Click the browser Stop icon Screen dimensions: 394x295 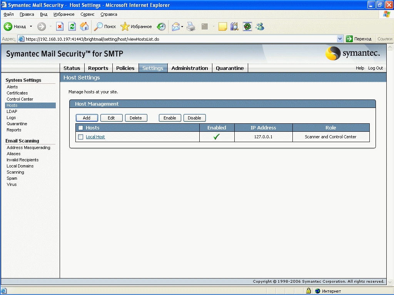pyautogui.click(x=60, y=27)
